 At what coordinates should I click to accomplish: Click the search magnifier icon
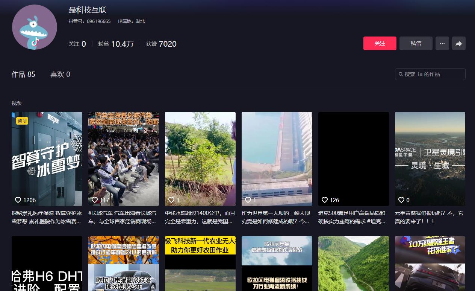click(401, 74)
